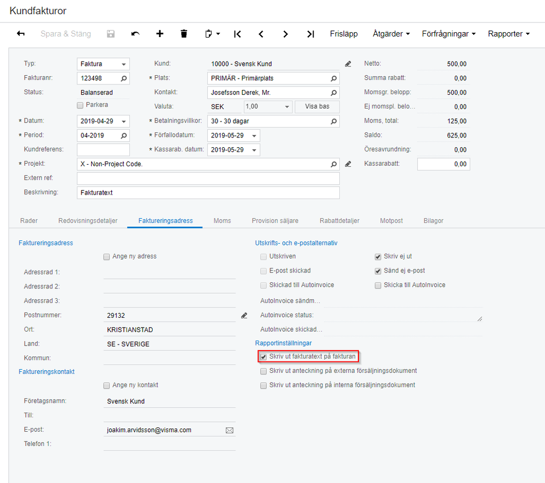The image size is (545, 483).
Task: Open the Valuta rate dropdown 1,00
Action: click(x=287, y=107)
